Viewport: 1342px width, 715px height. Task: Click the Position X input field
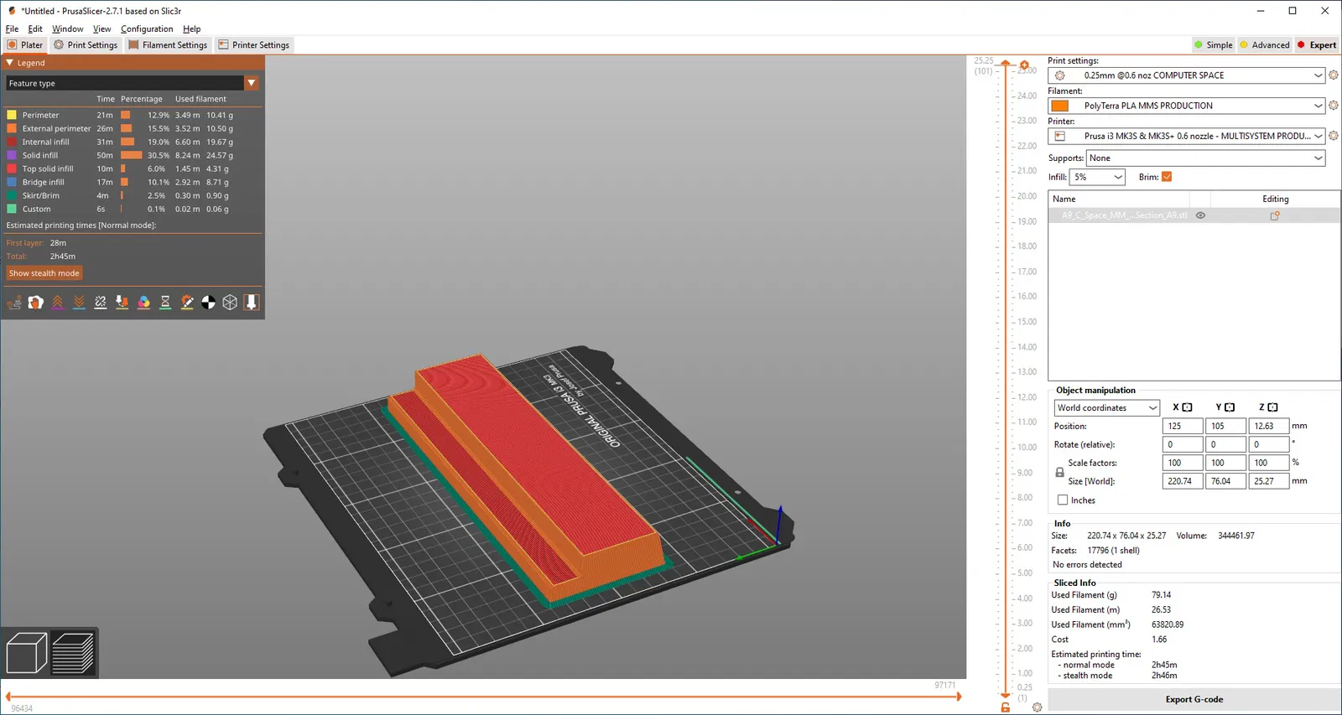[1182, 426]
